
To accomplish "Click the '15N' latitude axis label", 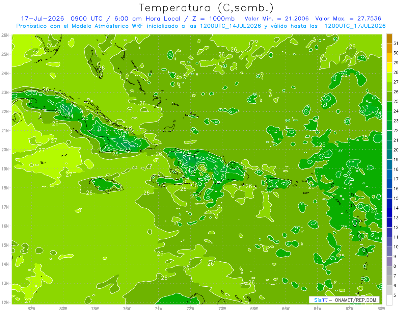I will pos(5,245).
